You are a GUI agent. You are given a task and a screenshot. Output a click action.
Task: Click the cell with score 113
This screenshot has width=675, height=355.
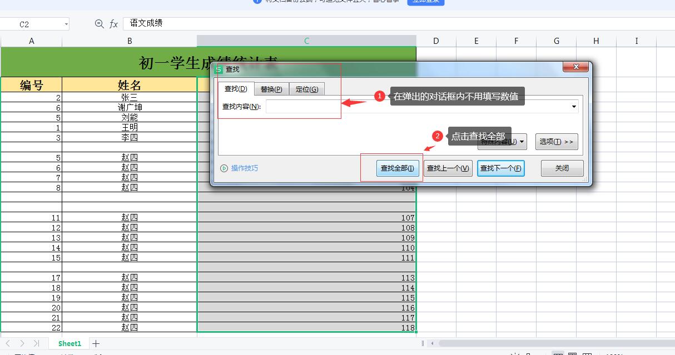pyautogui.click(x=306, y=278)
